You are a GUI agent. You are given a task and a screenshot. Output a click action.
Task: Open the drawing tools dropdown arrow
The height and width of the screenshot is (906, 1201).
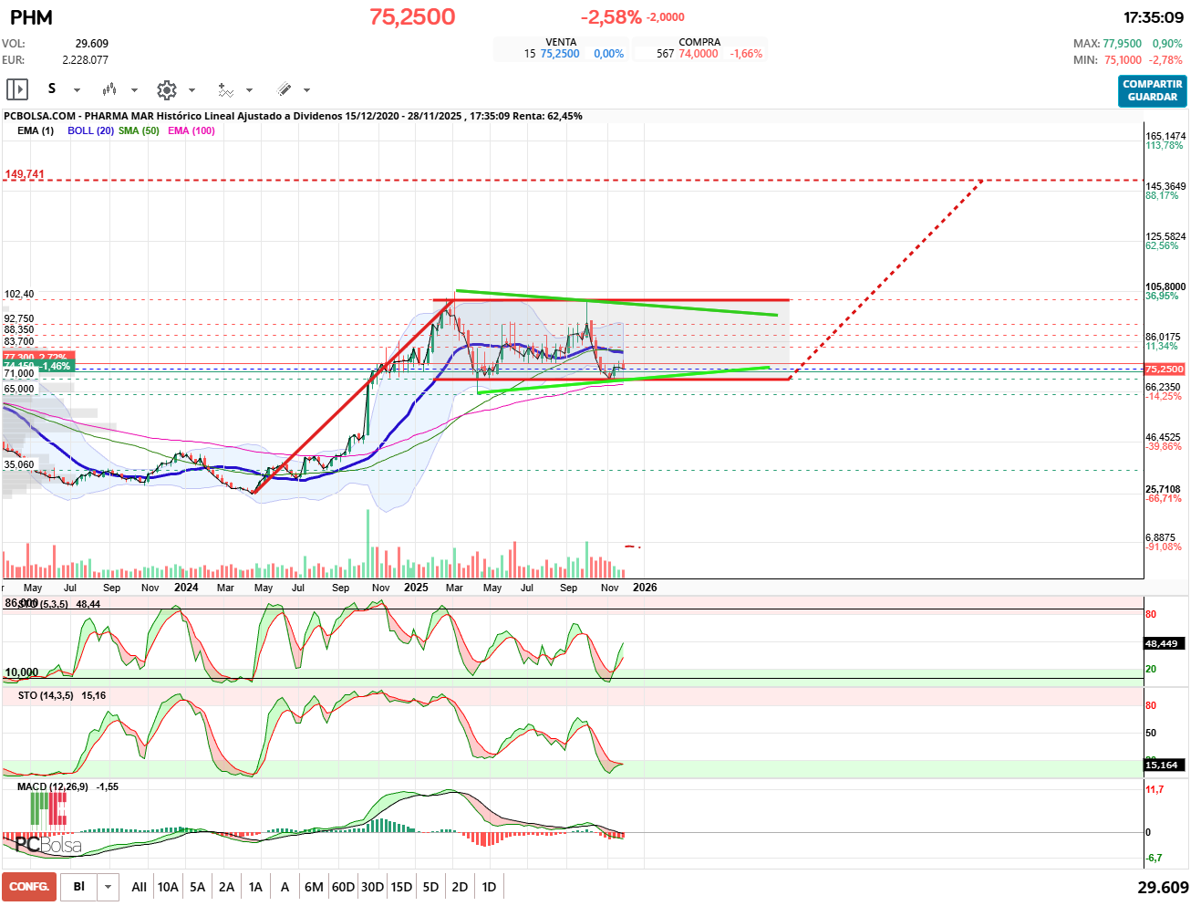pyautogui.click(x=306, y=90)
